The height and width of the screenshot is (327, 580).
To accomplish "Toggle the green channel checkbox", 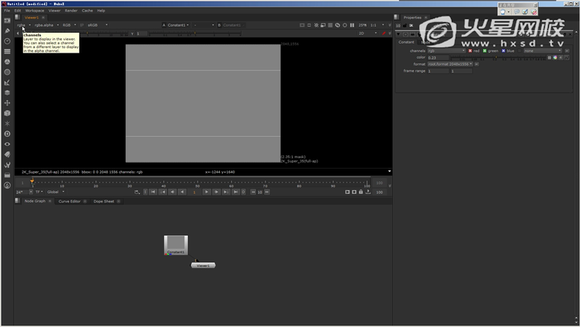I will click(485, 51).
